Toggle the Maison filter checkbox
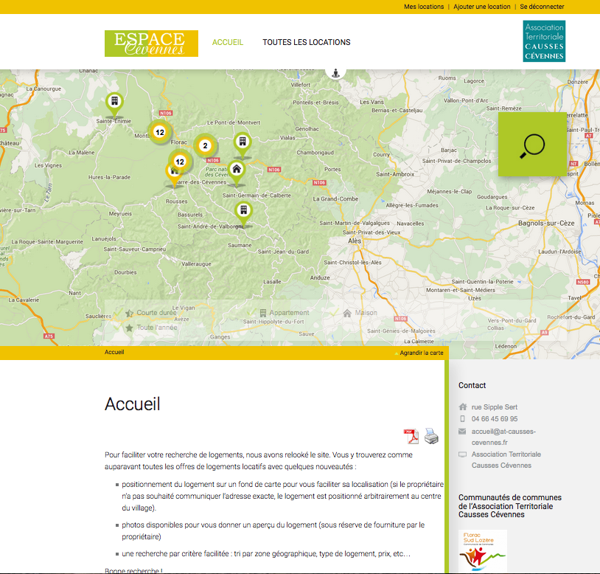 pyautogui.click(x=335, y=313)
